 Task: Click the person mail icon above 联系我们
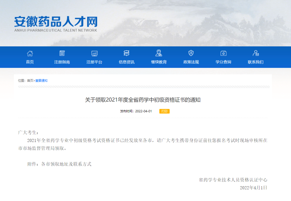[x=255, y=53]
